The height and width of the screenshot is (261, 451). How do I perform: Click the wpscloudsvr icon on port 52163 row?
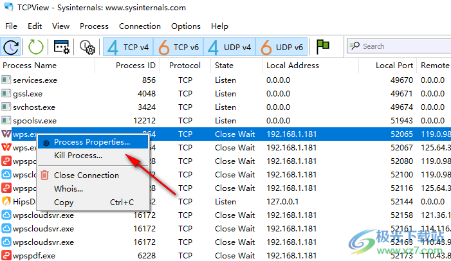(x=6, y=242)
